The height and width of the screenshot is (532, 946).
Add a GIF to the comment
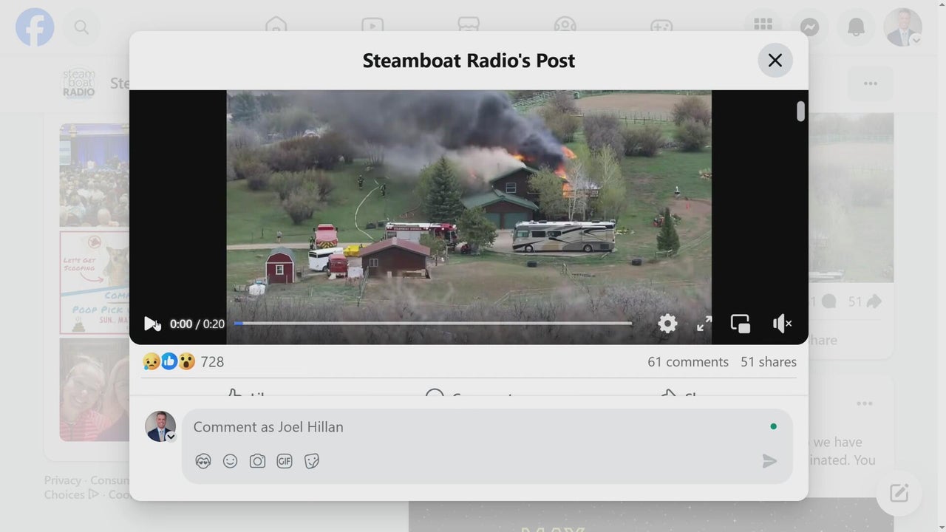[285, 461]
